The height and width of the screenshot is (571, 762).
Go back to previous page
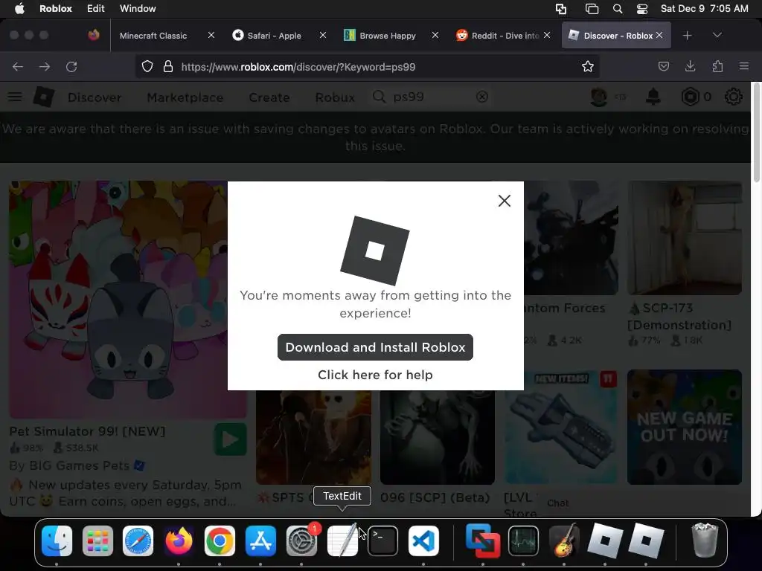(x=18, y=66)
